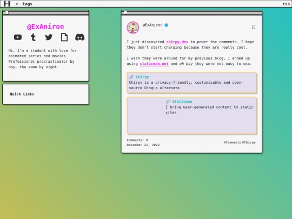Screen dimensions: 292x219
Task: Click the document page icon in profile card
Action: coord(64,37)
